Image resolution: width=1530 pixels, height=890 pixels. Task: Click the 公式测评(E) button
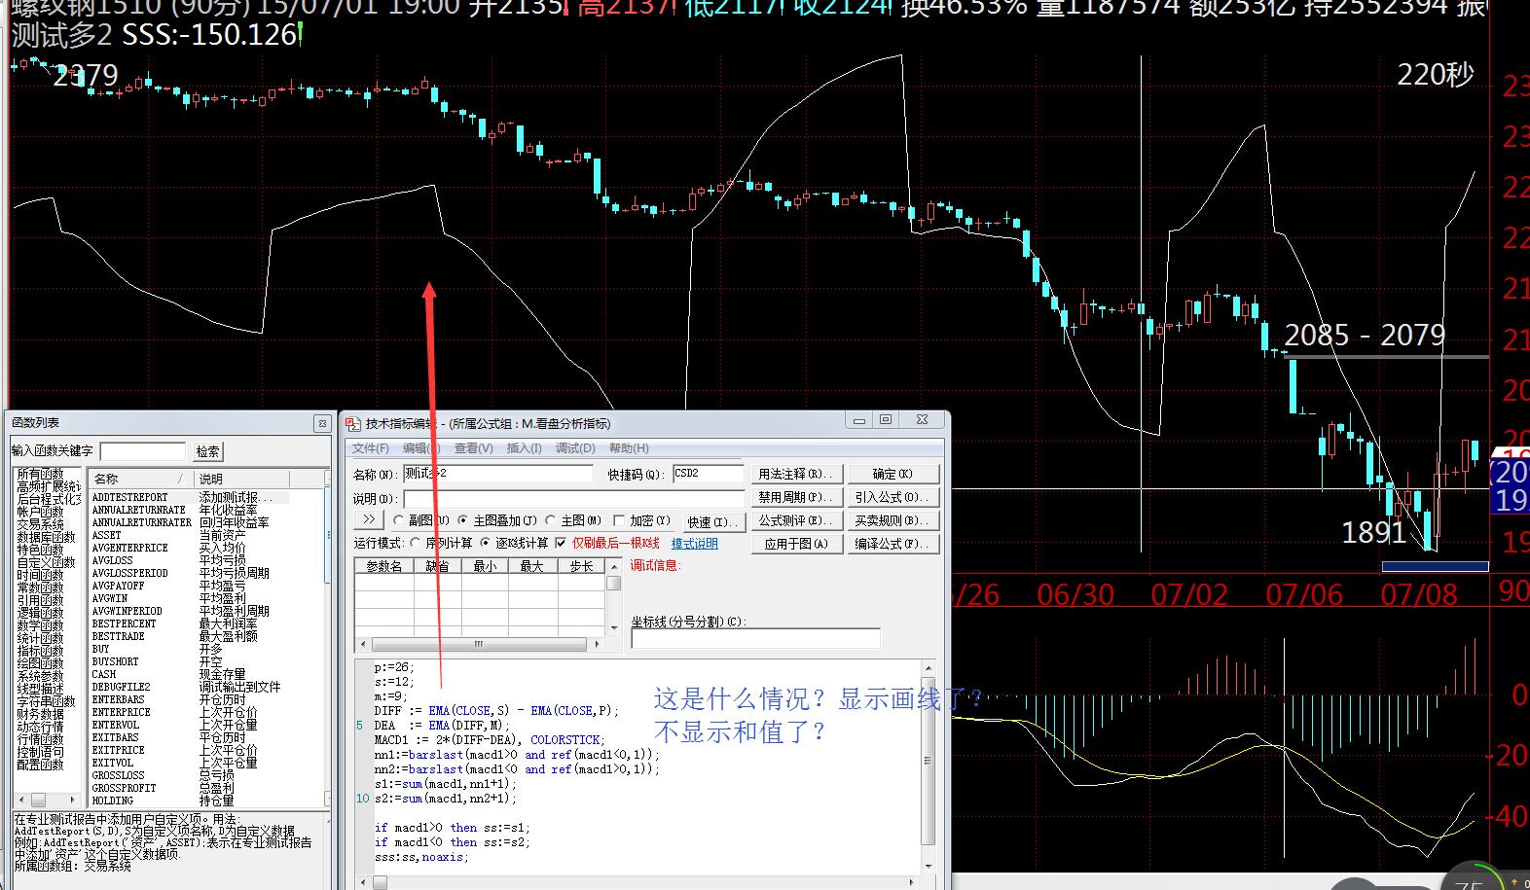795,520
